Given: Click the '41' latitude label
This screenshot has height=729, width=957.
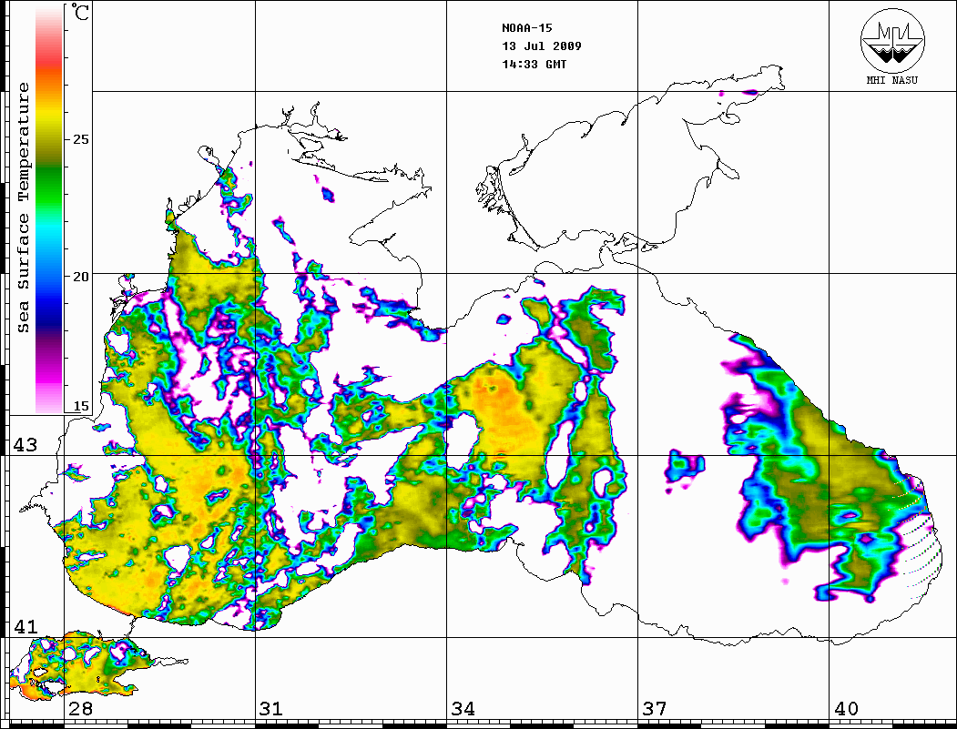Looking at the screenshot, I should (25, 626).
